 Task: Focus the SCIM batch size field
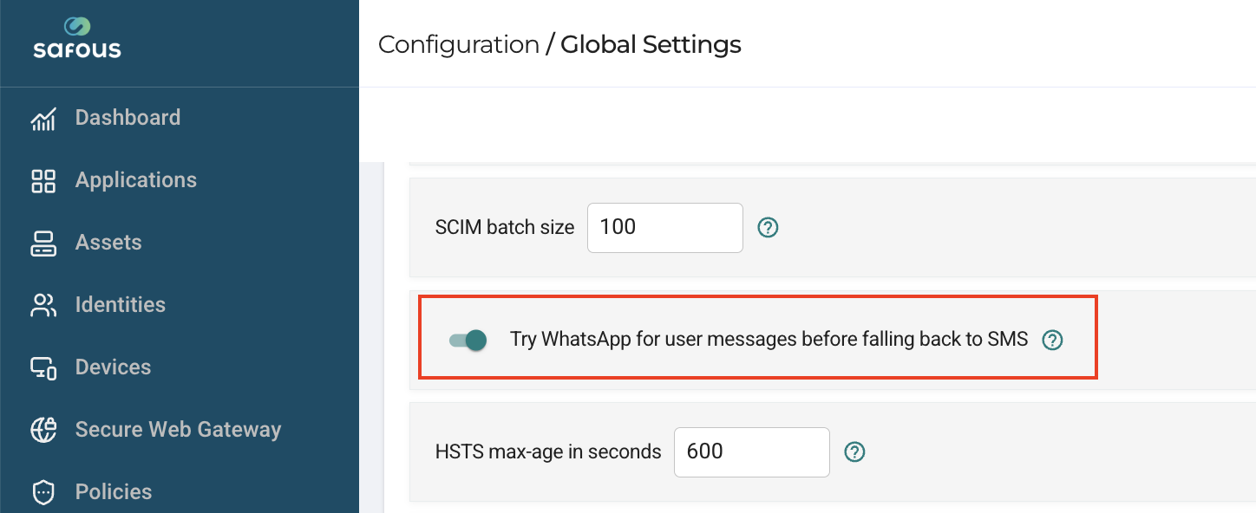tap(665, 228)
